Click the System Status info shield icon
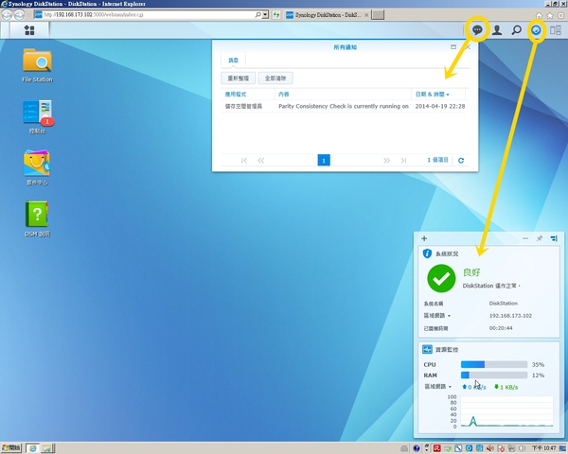 [x=427, y=253]
